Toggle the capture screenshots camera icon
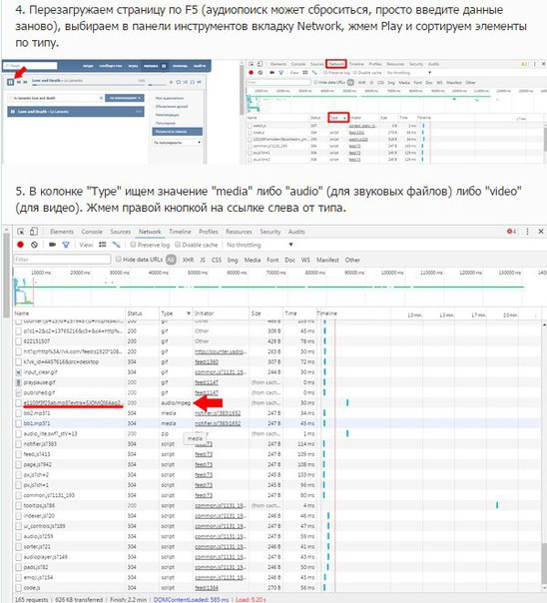The height and width of the screenshot is (603, 547). click(x=52, y=245)
